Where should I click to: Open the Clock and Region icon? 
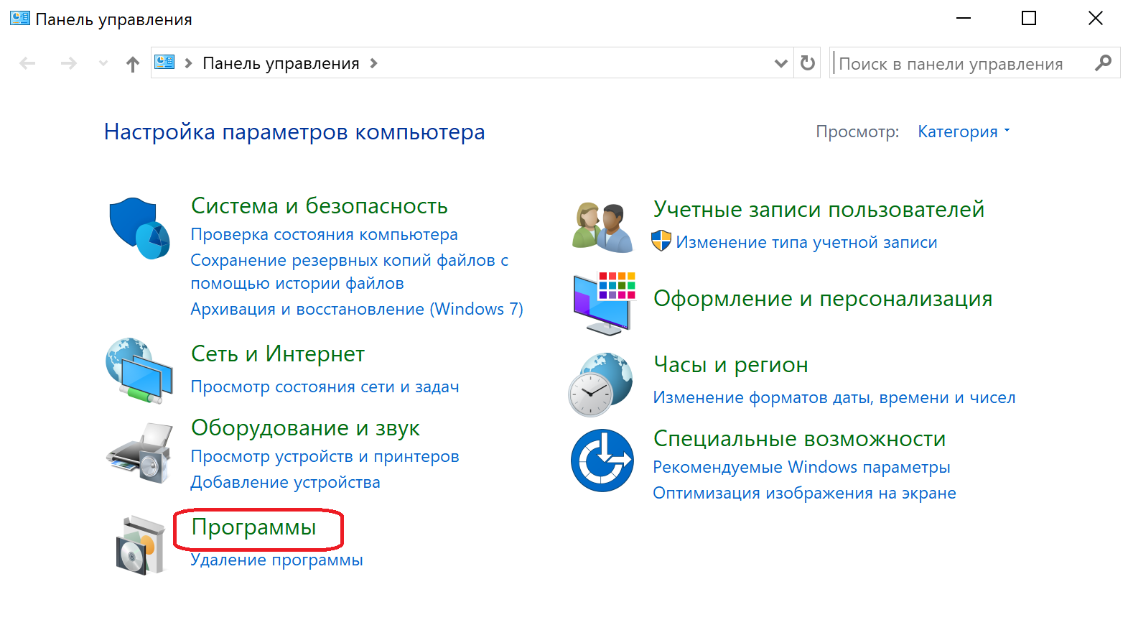pyautogui.click(x=601, y=384)
